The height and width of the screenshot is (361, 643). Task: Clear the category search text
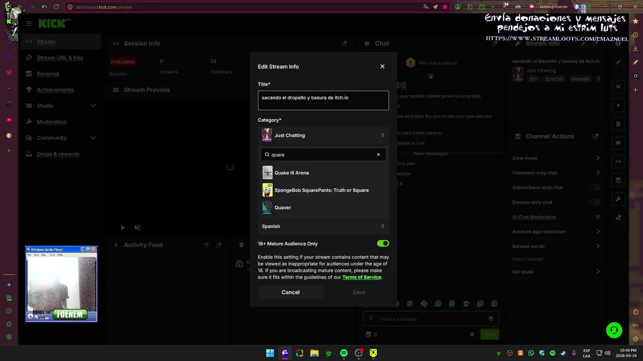pos(378,154)
